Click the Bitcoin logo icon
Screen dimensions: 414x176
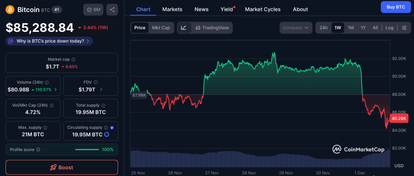point(10,9)
